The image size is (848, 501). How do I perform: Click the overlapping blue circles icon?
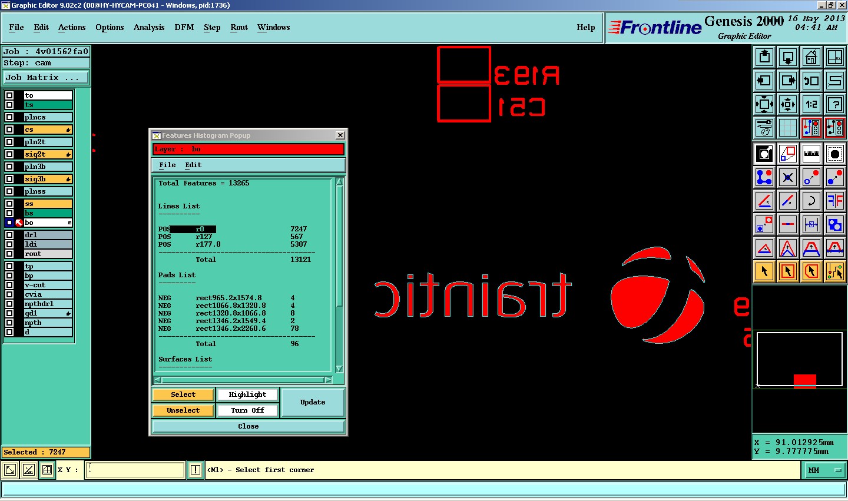click(x=835, y=224)
